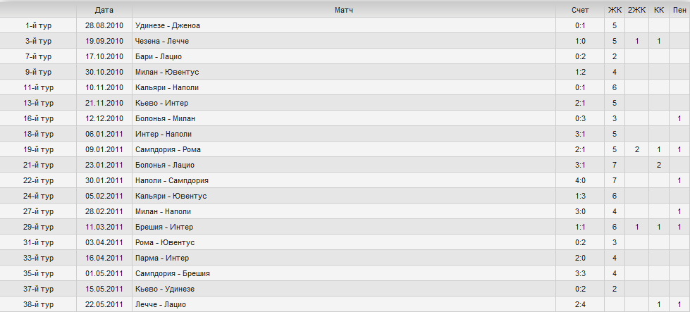Open the Брешия - Интер match

tap(164, 227)
